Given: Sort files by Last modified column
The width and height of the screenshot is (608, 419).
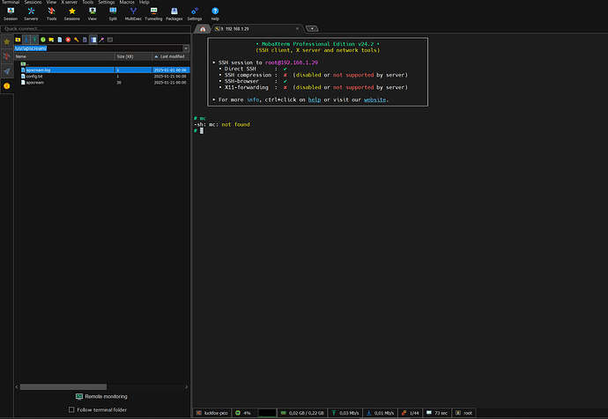Looking at the screenshot, I should tap(172, 55).
